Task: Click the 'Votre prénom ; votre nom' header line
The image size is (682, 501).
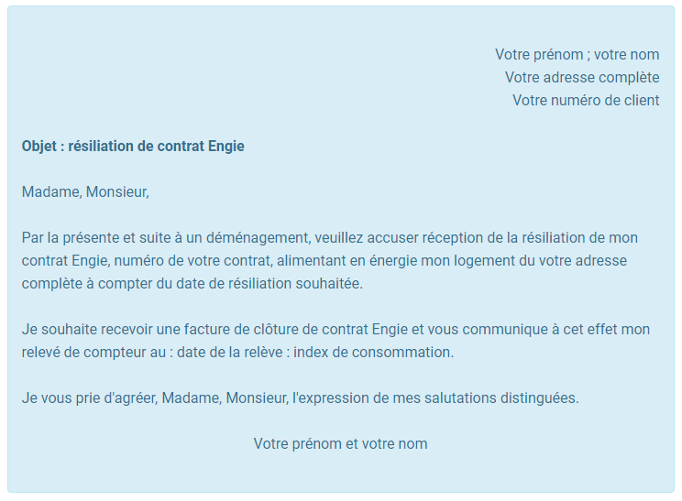Action: click(x=577, y=55)
